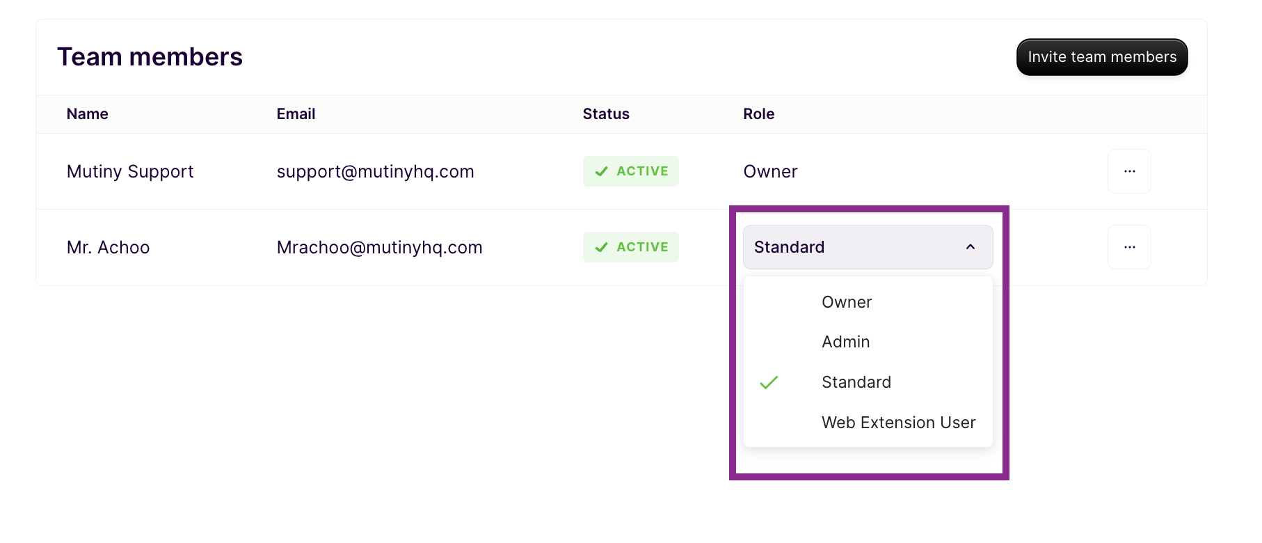The width and height of the screenshot is (1262, 543).
Task: Select Web Extension User role option
Action: (x=897, y=423)
